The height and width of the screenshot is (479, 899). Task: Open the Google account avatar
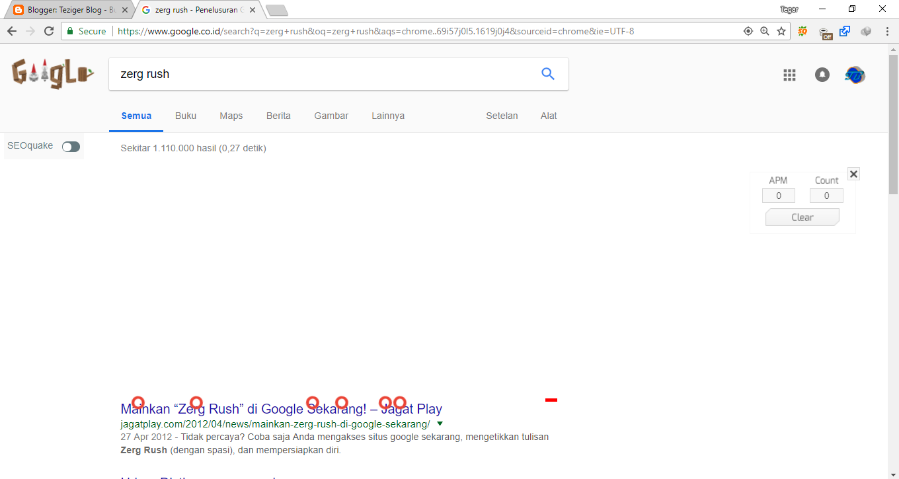pyautogui.click(x=855, y=75)
